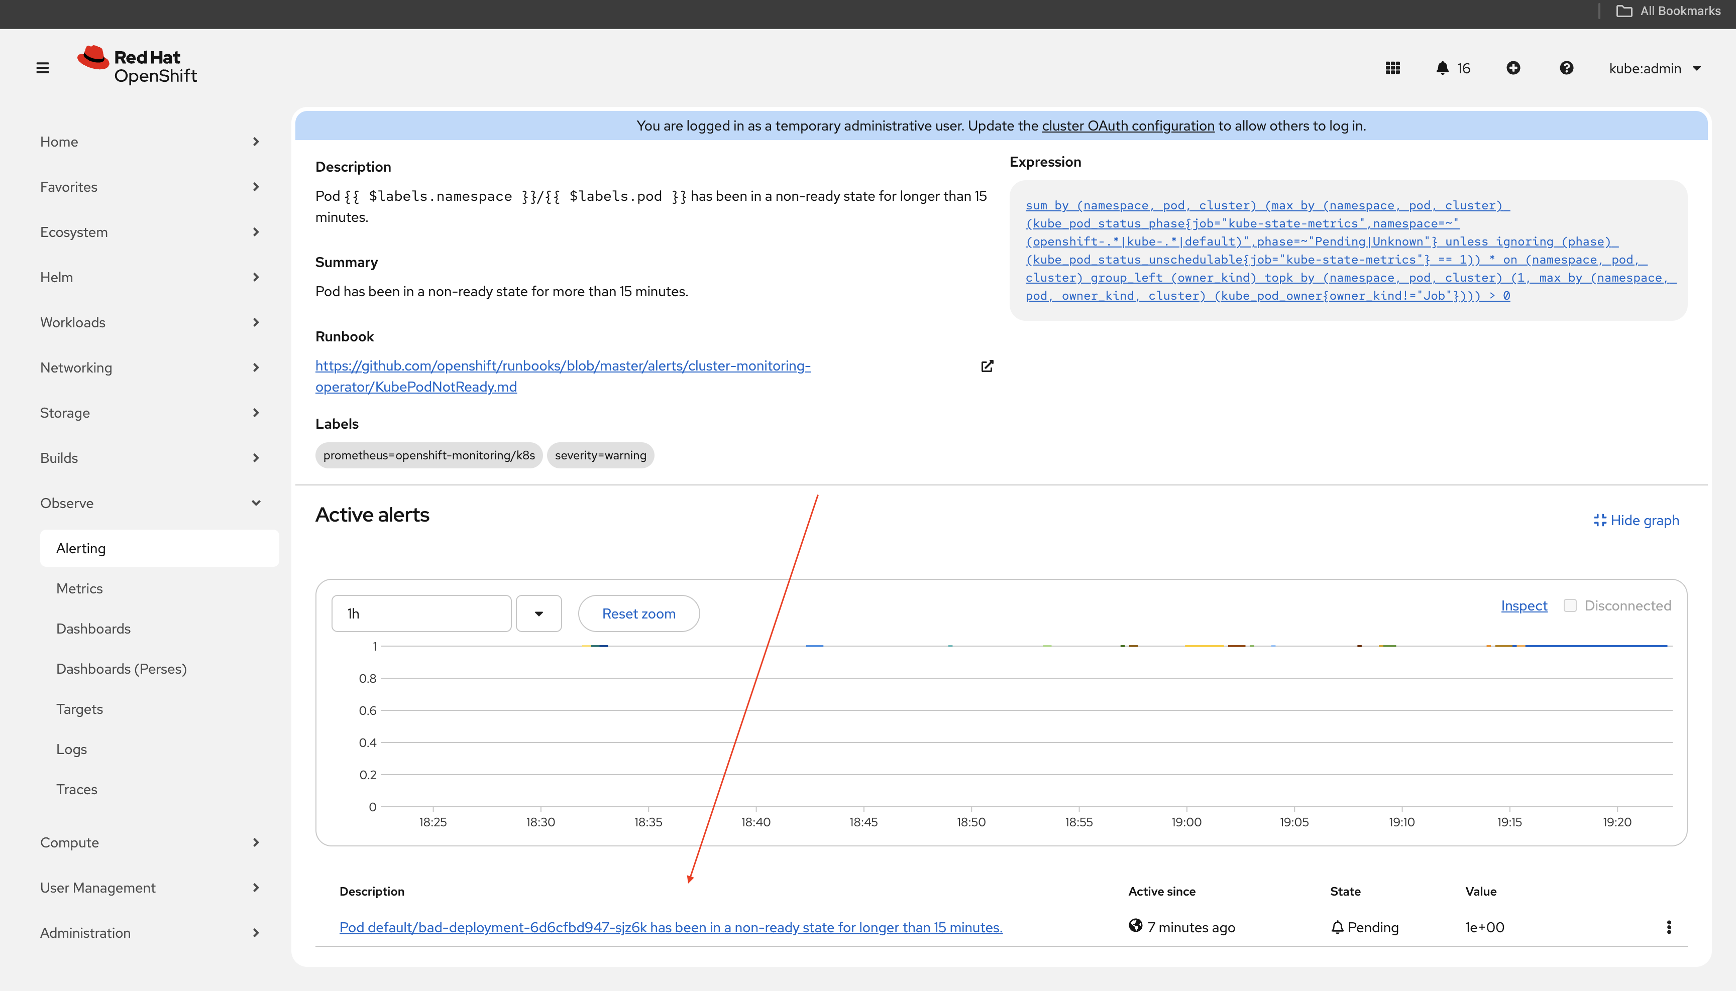Collapse graph with Hide graph
This screenshot has height=991, width=1736.
coord(1636,521)
